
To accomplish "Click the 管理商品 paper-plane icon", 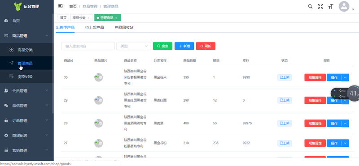I will (12, 63).
